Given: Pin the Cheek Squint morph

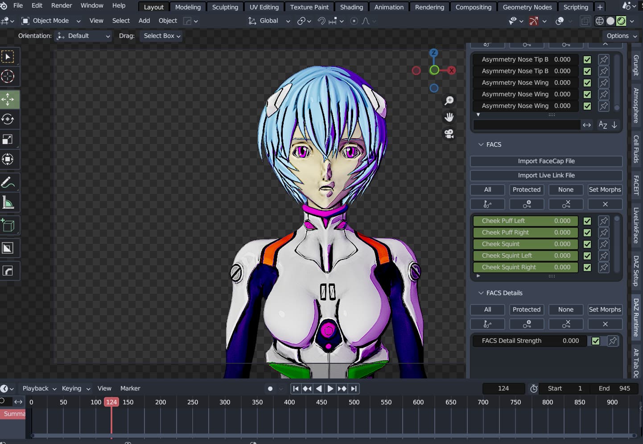Looking at the screenshot, I should [x=604, y=244].
